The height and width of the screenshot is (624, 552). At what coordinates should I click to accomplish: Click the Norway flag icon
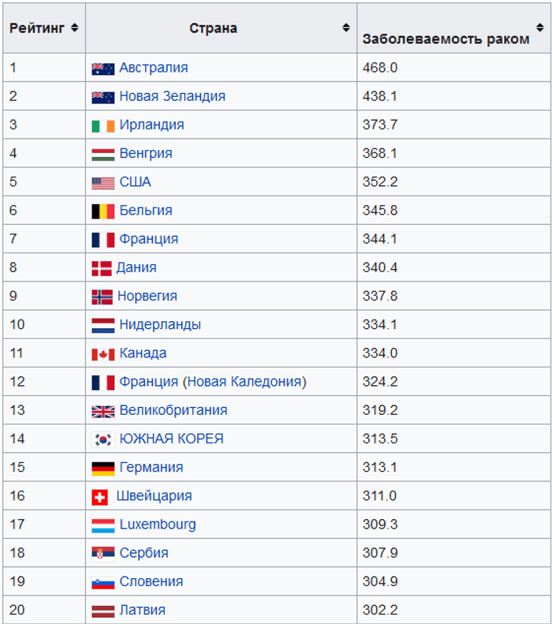pyautogui.click(x=103, y=297)
